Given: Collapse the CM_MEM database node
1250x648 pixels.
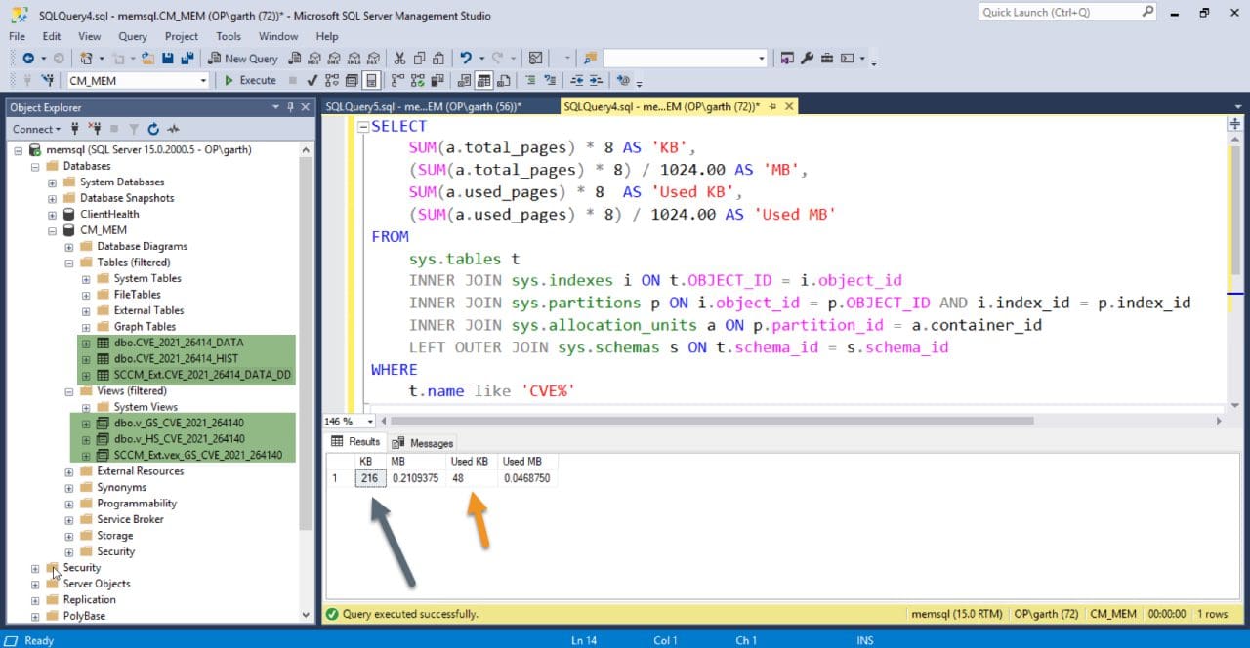Looking at the screenshot, I should click(53, 229).
